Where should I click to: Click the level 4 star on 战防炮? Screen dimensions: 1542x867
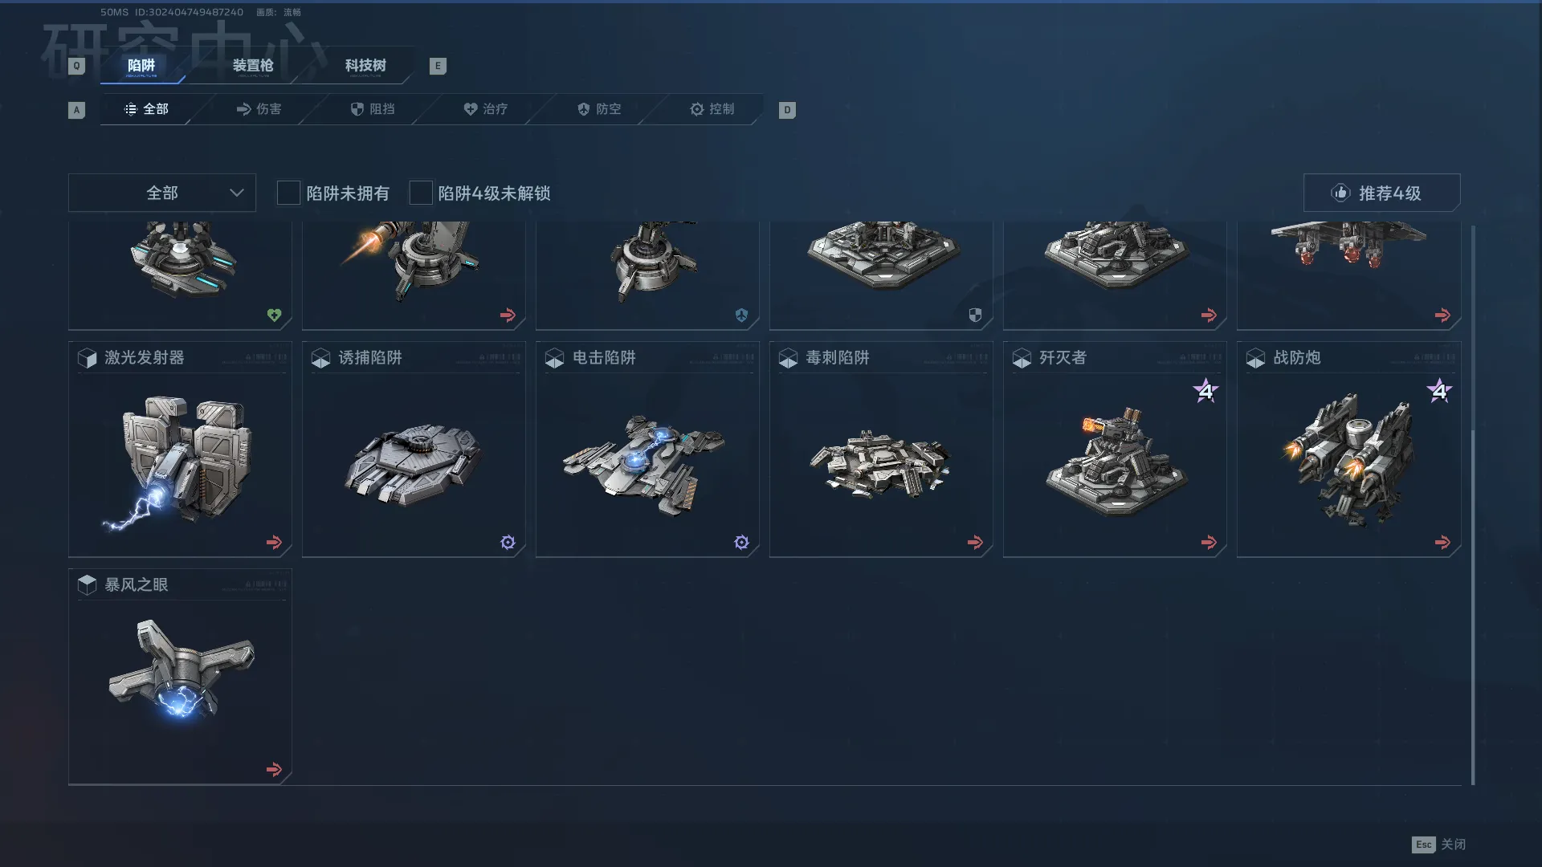pos(1439,391)
